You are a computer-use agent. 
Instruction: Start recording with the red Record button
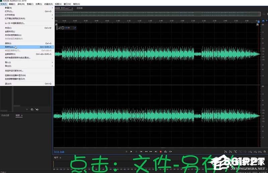pos(161,152)
